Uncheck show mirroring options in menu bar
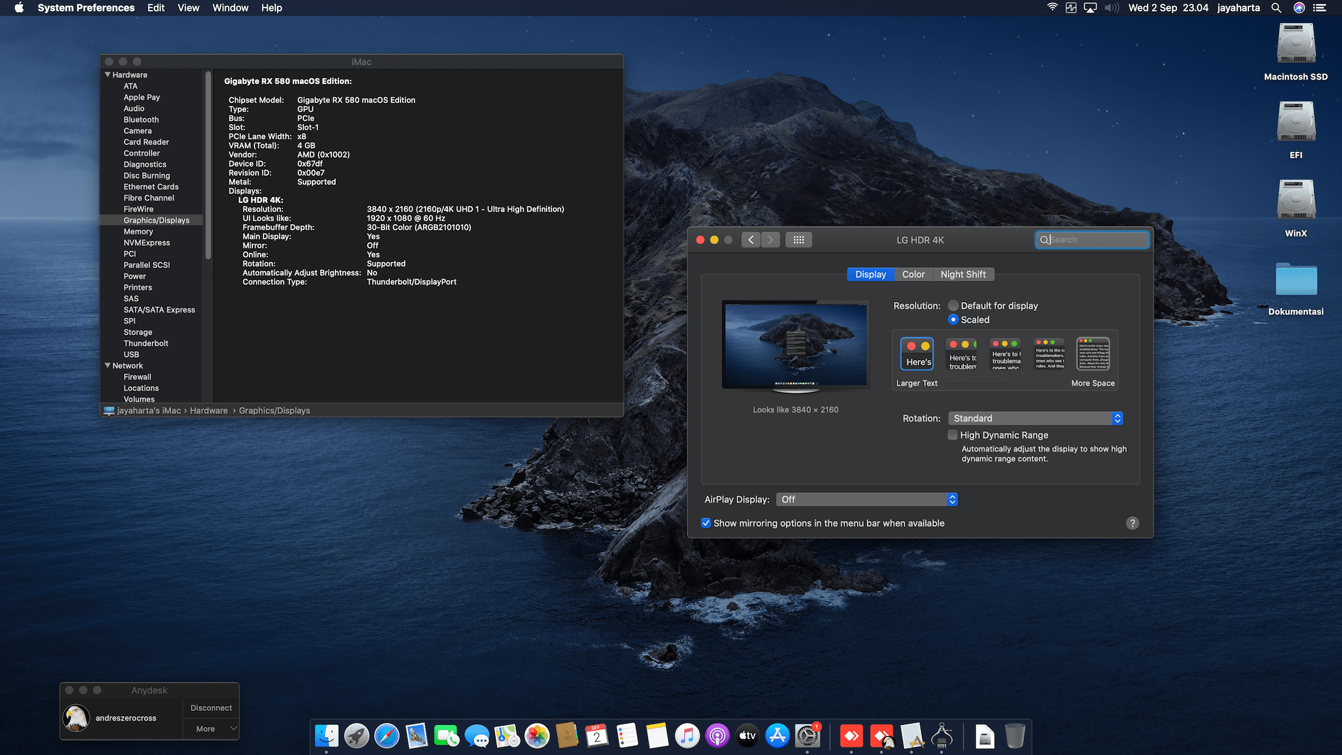Screen dimensions: 1342x755 tap(706, 523)
